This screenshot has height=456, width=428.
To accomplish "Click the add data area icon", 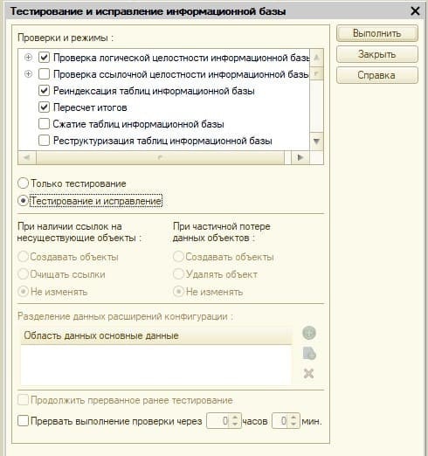I will pyautogui.click(x=309, y=333).
